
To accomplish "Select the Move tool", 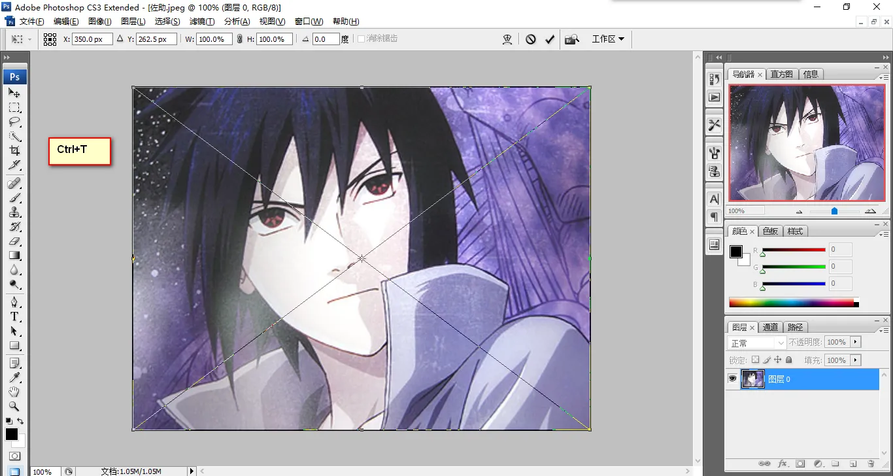I will point(14,93).
